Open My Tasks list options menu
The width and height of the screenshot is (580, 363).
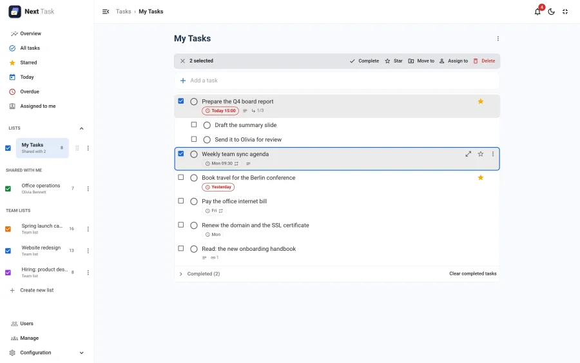pyautogui.click(x=88, y=148)
